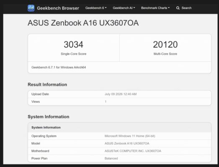This screenshot has width=219, height=167.
Task: Select ASUSTeK COMPUTER INC. UX3607OA value
Action: tap(133, 151)
